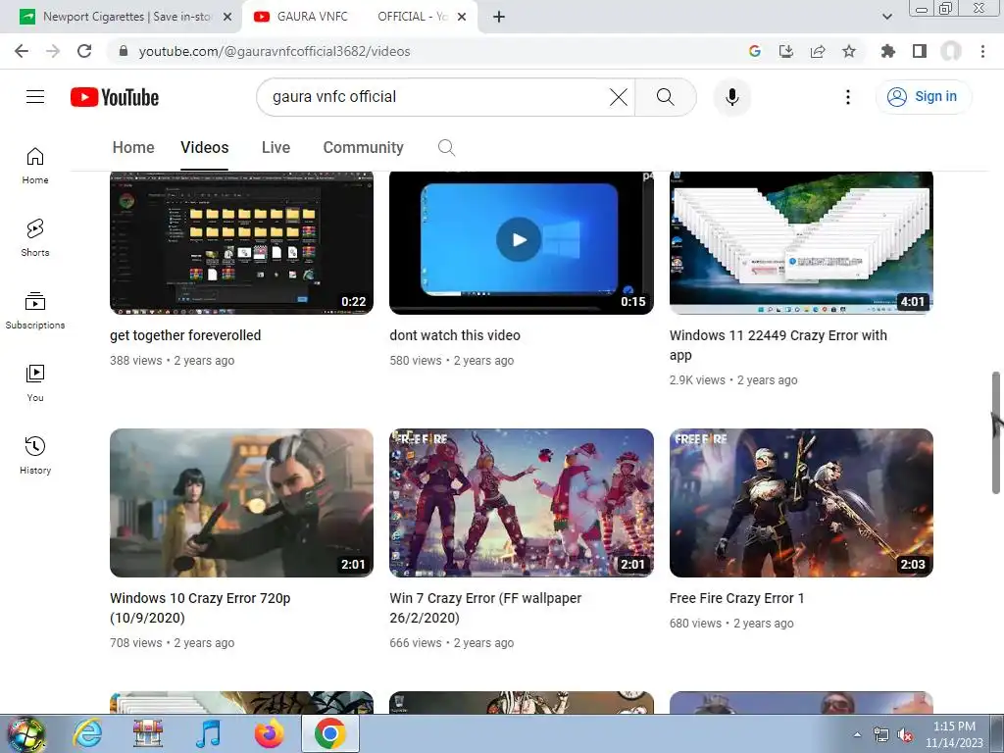
Task: Open the music note app in taskbar
Action: 208,733
